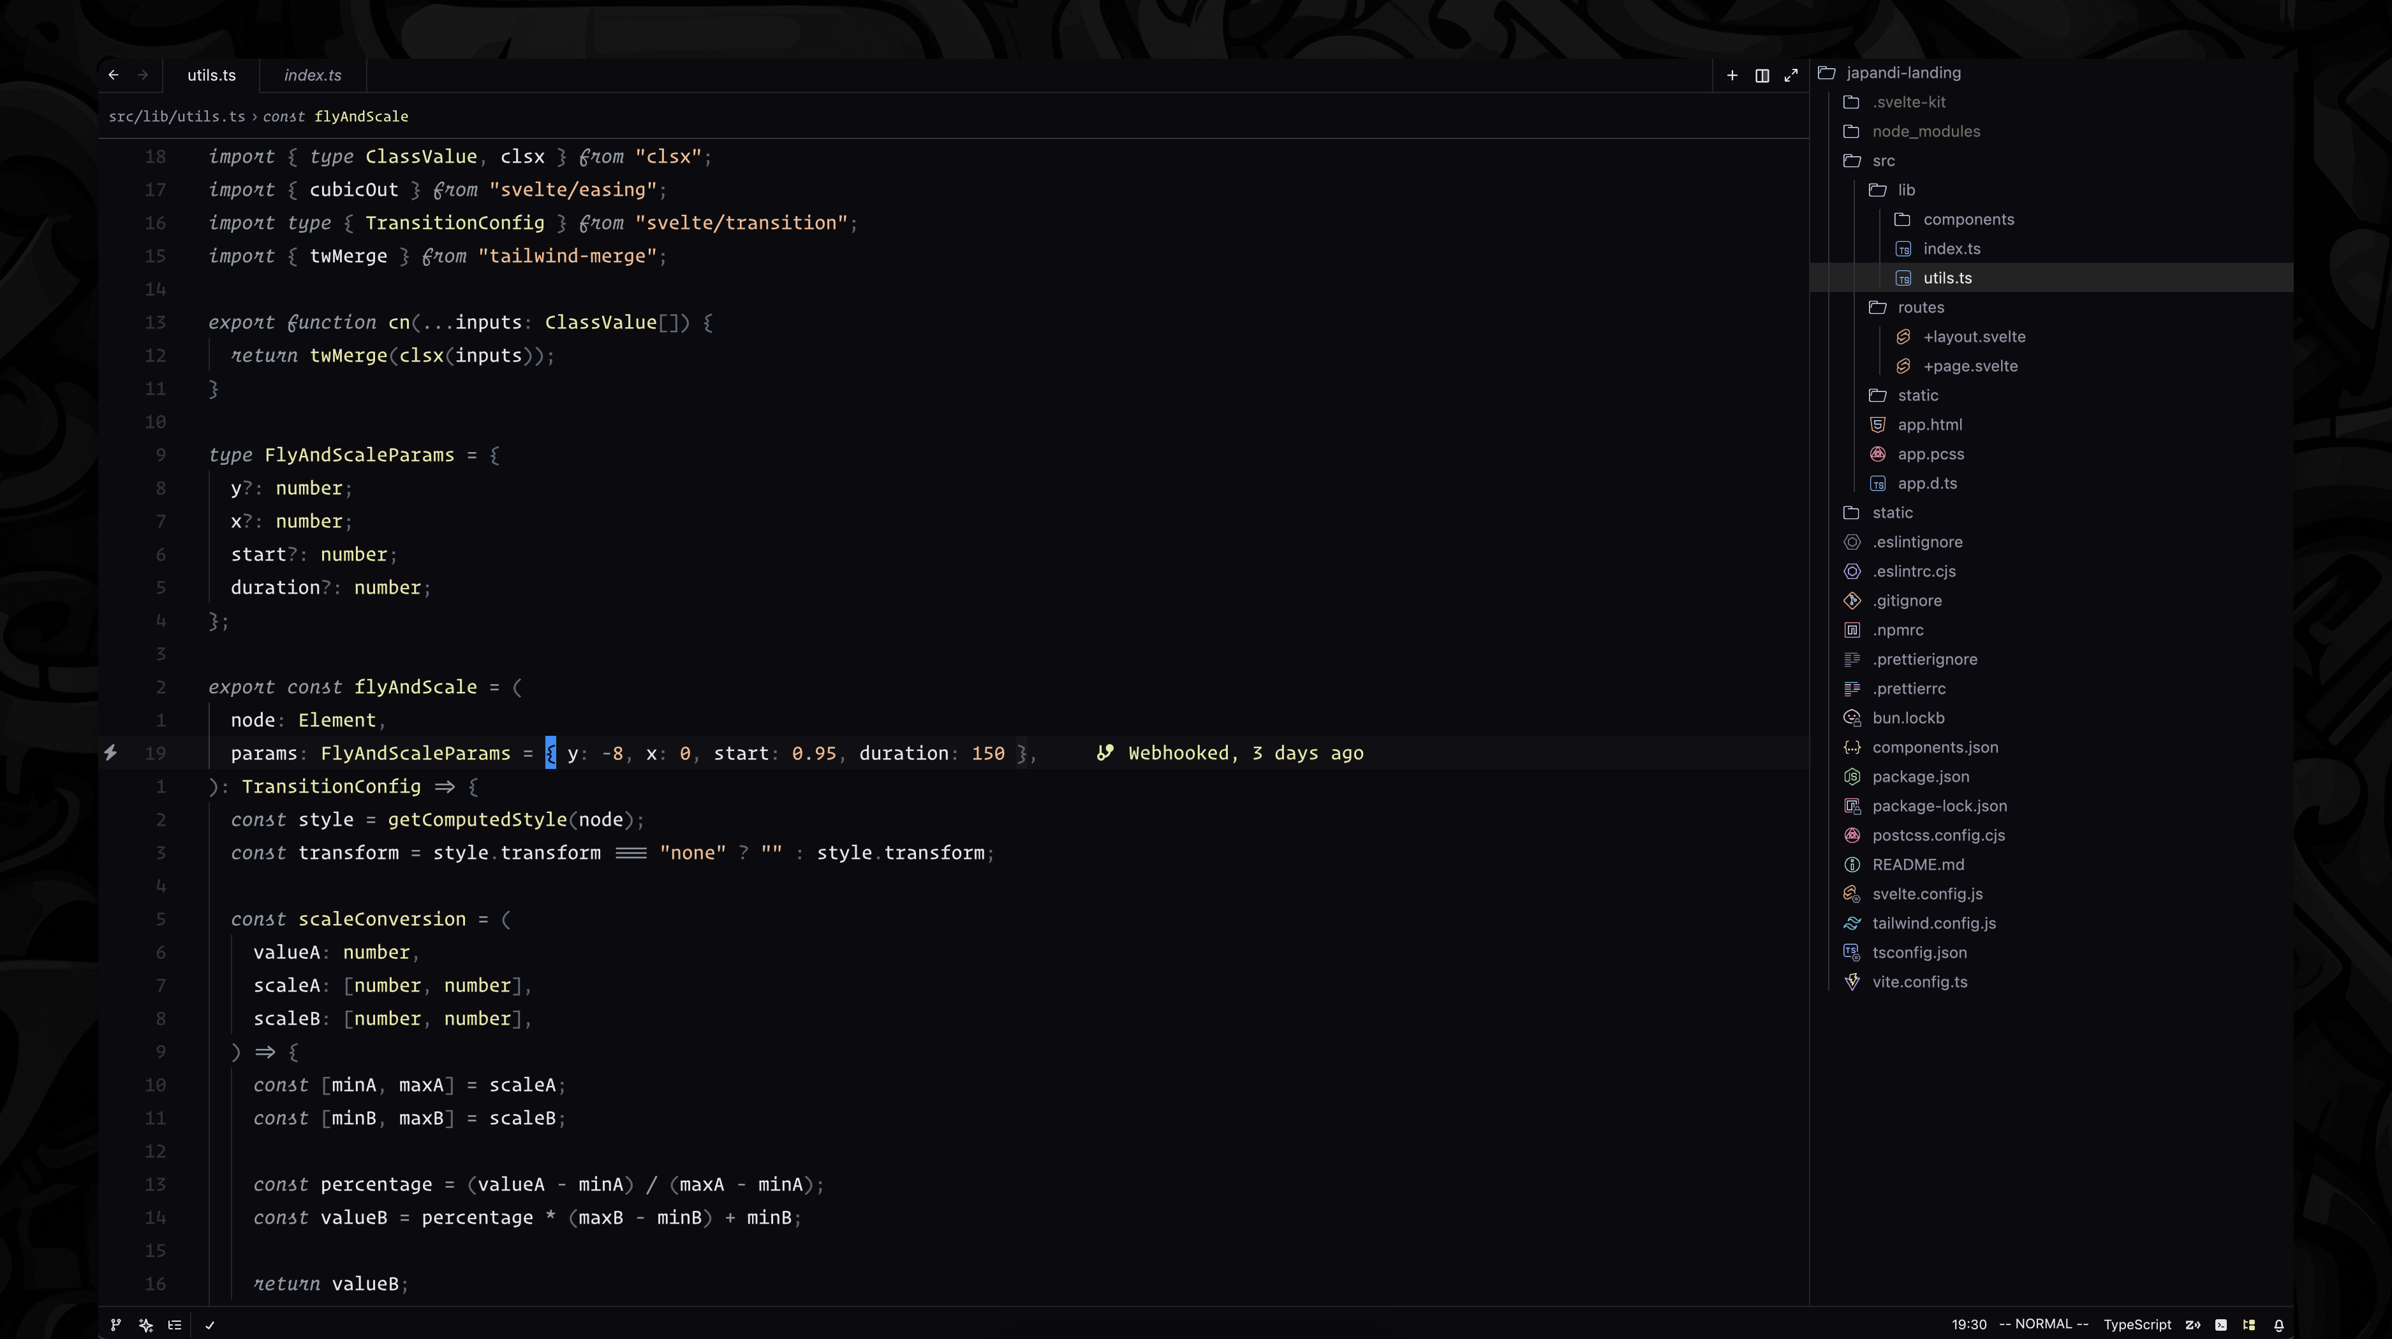Click the -- NORMAL -- vim mode indicator
This screenshot has width=2392, height=1339.
click(2043, 1325)
